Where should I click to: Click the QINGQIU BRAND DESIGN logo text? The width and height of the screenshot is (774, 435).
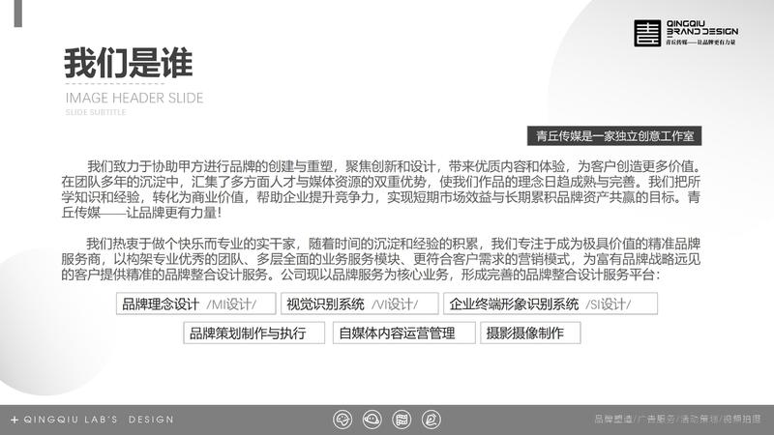(702, 28)
